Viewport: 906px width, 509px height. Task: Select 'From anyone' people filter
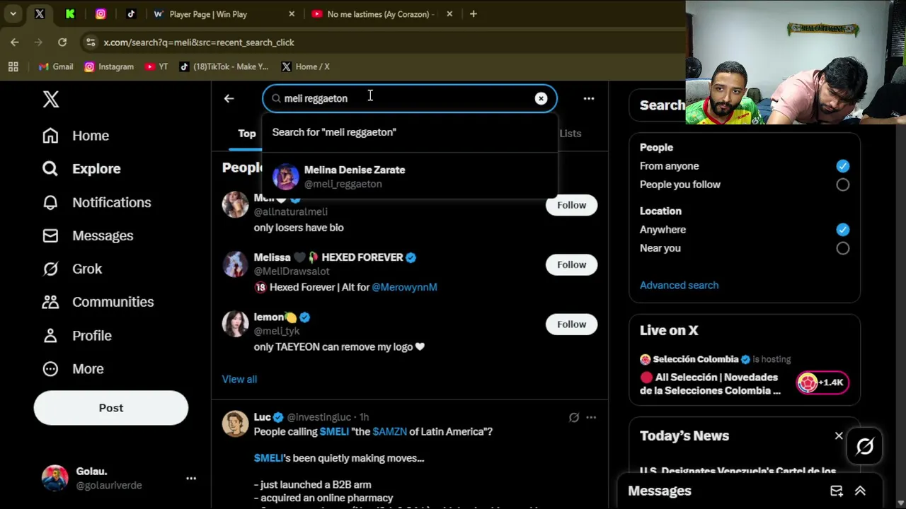(842, 166)
